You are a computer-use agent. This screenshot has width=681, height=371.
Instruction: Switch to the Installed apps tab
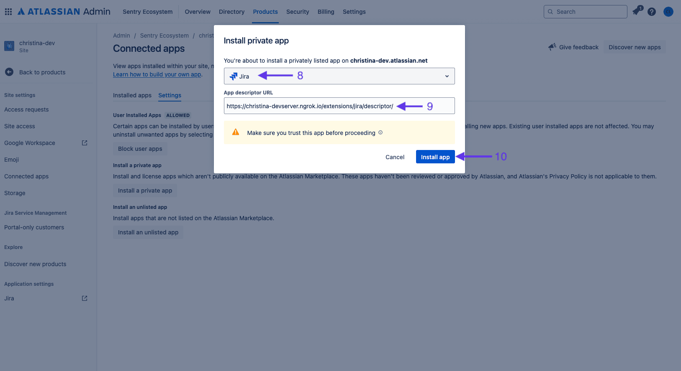tap(132, 95)
